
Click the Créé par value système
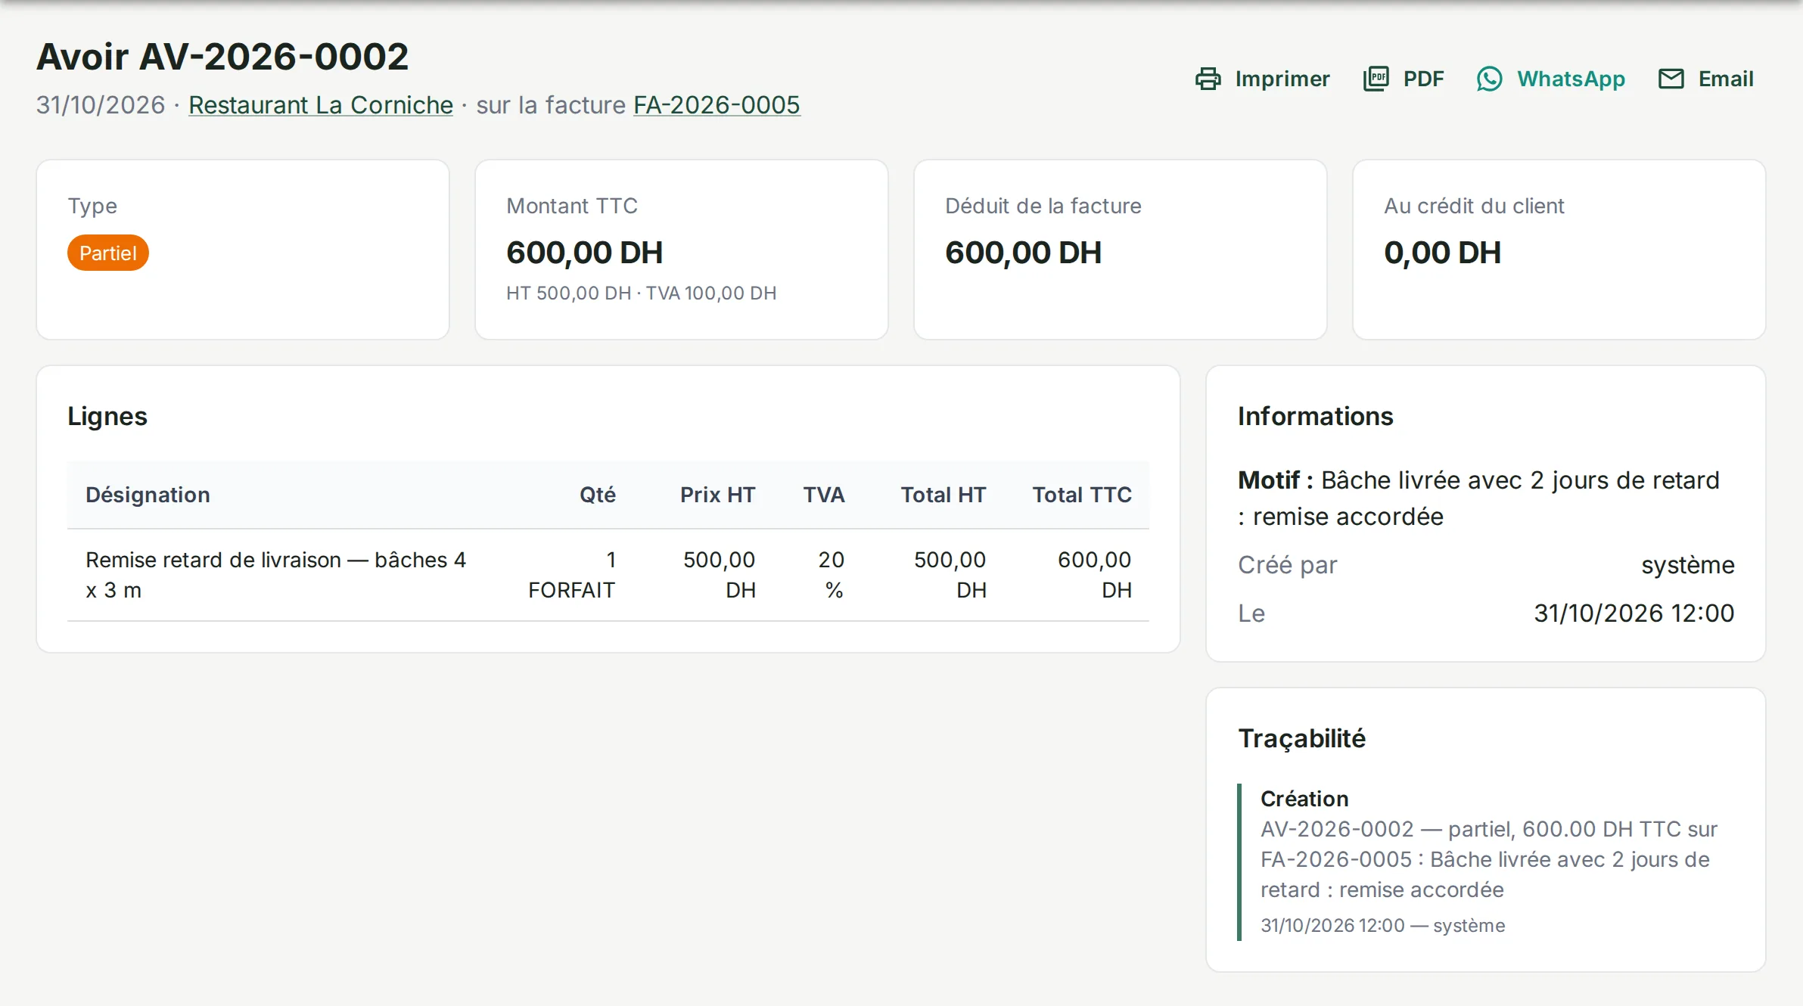tap(1688, 565)
